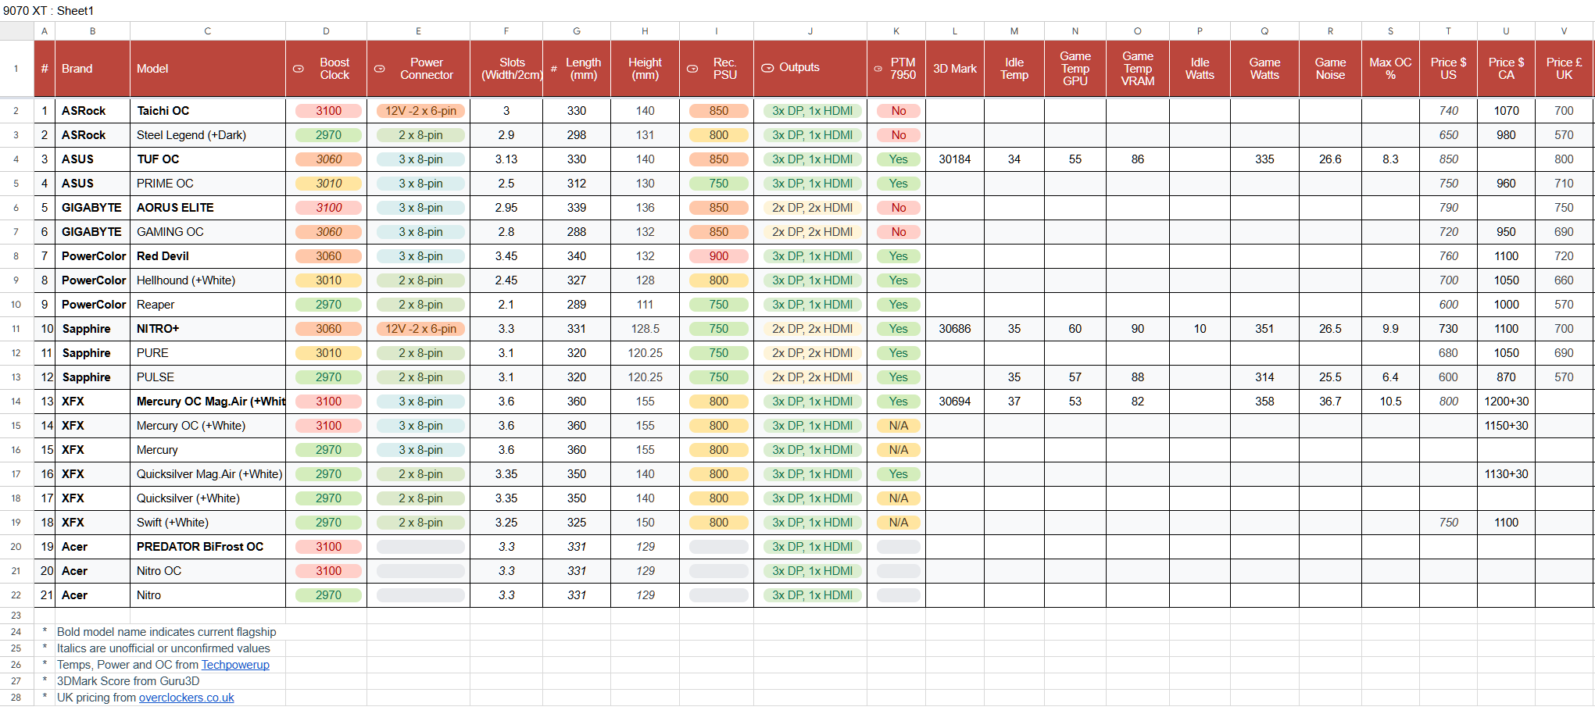Screen dimensions: 1595x714
Task: Select row header number 4
Action: (16, 159)
